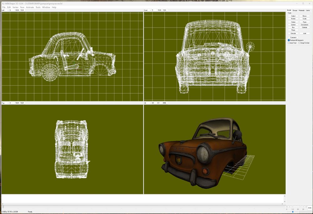Click the MilkShape 3D title bar icon

(3, 3)
